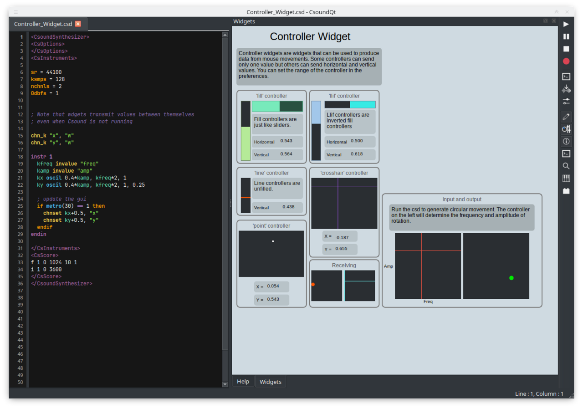This screenshot has height=409, width=583.
Task: Click the 'Controller Widget' heading text
Action: click(310, 37)
